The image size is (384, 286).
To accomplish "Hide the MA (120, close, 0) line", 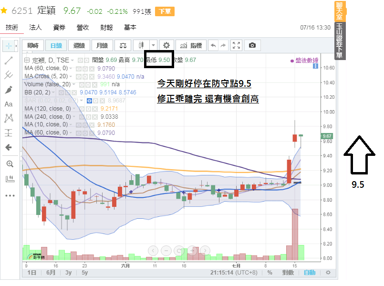I will 82,109.
